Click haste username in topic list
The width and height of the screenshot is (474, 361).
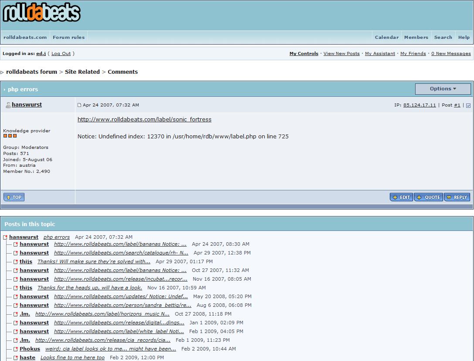point(27,358)
